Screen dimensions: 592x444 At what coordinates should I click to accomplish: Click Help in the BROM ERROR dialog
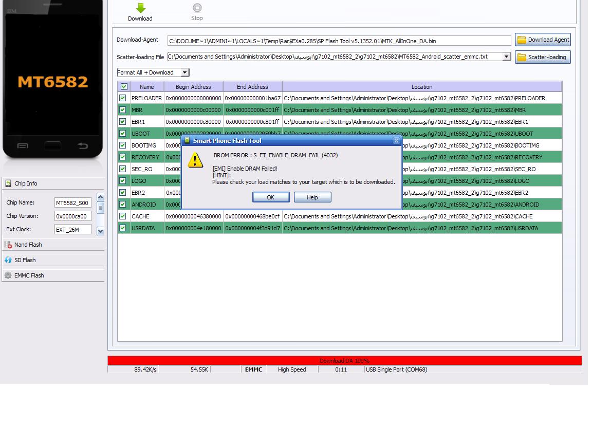pyautogui.click(x=312, y=197)
